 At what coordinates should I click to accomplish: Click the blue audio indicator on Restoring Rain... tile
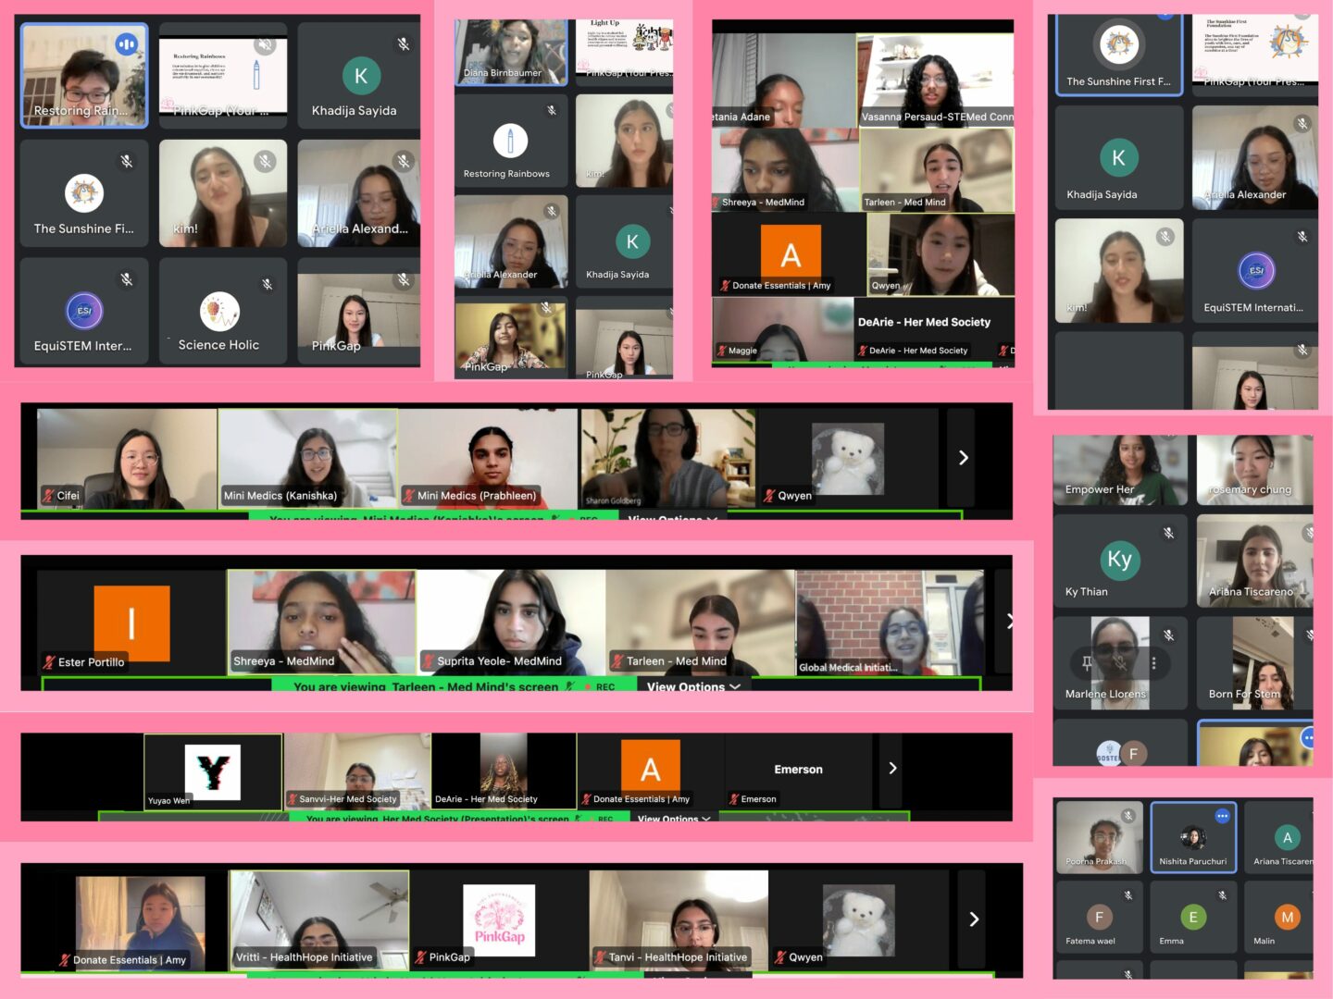point(126,43)
